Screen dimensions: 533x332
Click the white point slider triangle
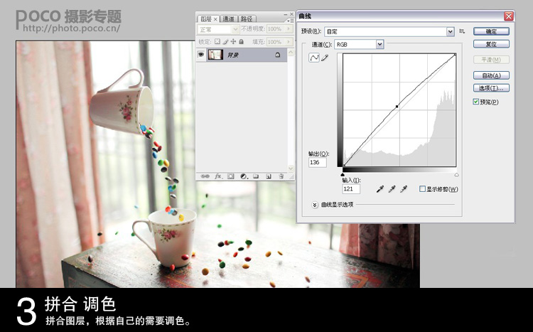[456, 175]
